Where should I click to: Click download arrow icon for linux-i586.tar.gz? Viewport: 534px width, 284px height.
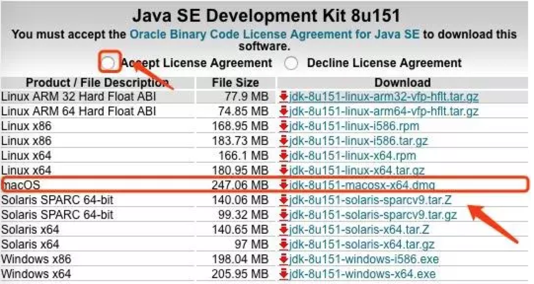(x=284, y=141)
